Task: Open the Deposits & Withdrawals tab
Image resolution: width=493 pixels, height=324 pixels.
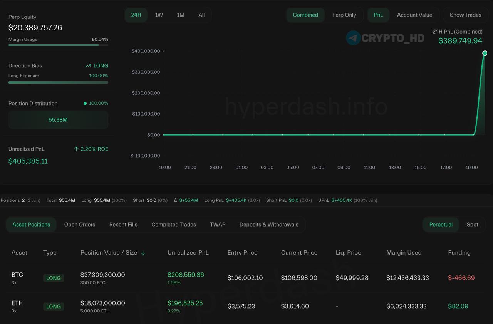Action: point(269,225)
